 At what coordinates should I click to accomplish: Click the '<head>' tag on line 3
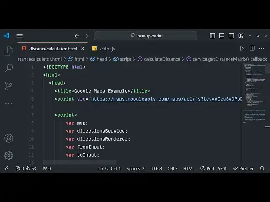[x=57, y=83]
